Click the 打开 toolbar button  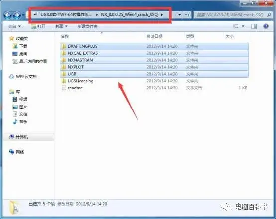(38, 26)
